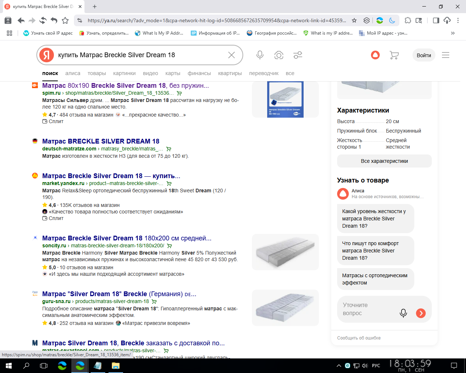Open the 'Узнать свой IP адрес' bookmark
This screenshot has height=373, width=466.
pos(48,33)
